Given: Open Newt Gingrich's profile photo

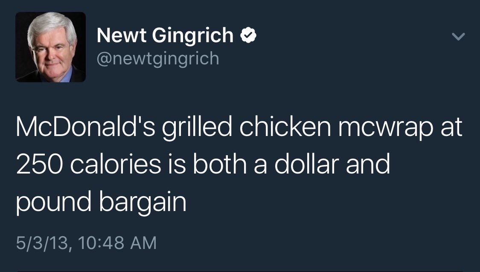Looking at the screenshot, I should (x=50, y=47).
